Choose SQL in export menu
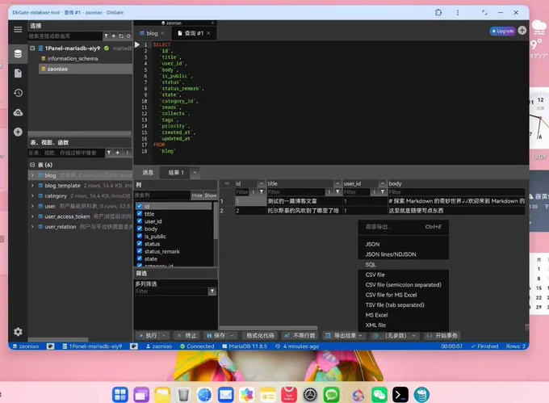Viewport: 549px width, 403px height. pos(404,265)
